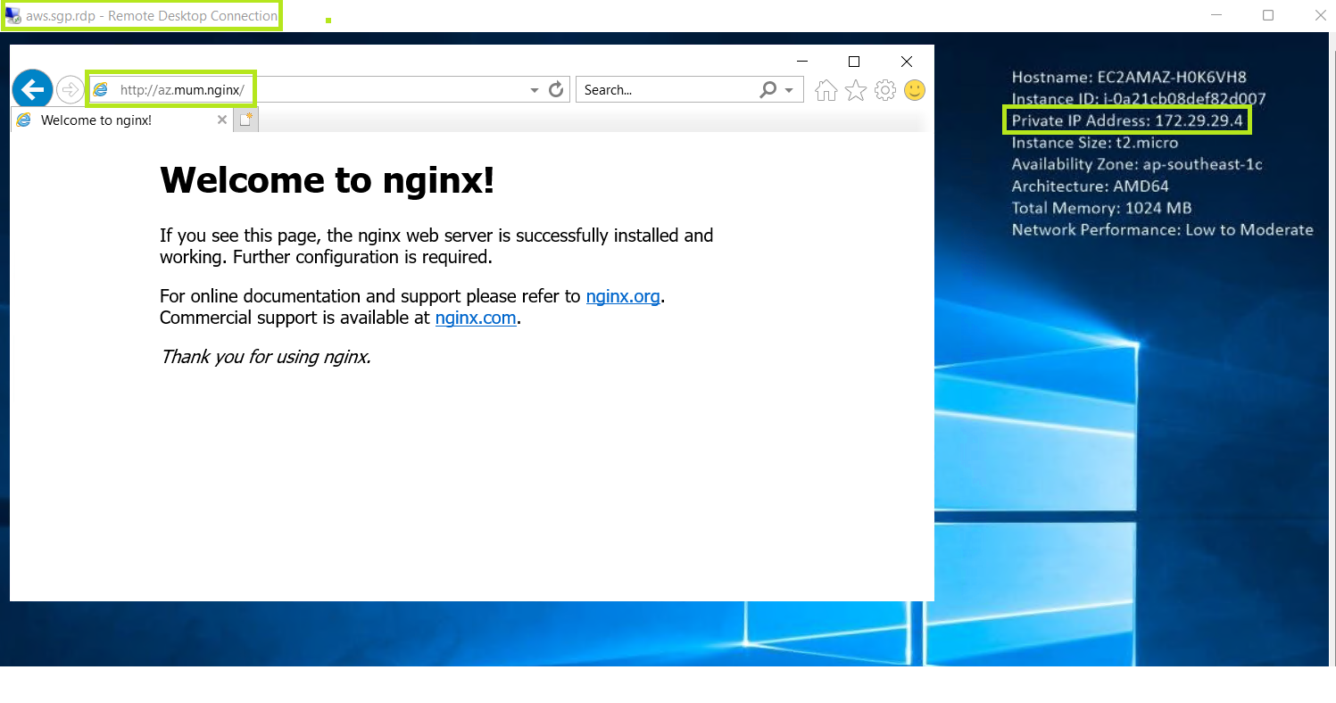Image resolution: width=1336 pixels, height=703 pixels.
Task: Open Tools via the gear icon
Action: tap(885, 89)
